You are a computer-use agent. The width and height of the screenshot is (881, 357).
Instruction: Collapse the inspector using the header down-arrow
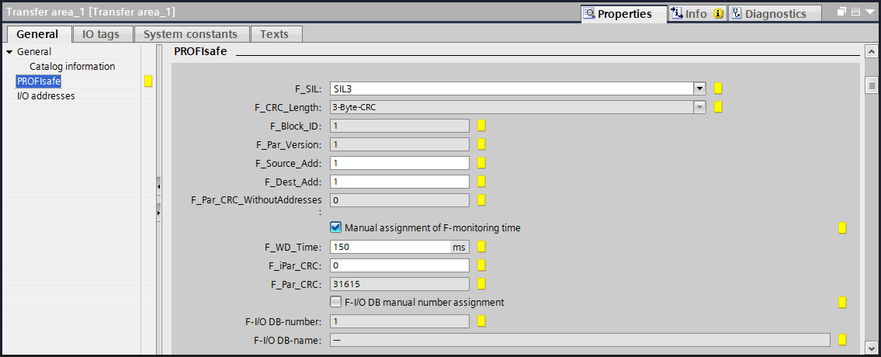tap(869, 12)
